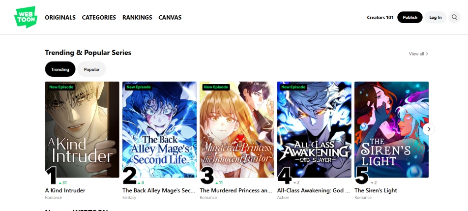Open the CATEGORIES menu
The width and height of the screenshot is (468, 211).
[x=99, y=17]
